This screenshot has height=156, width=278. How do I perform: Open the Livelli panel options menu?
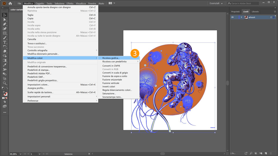[x=275, y=12]
